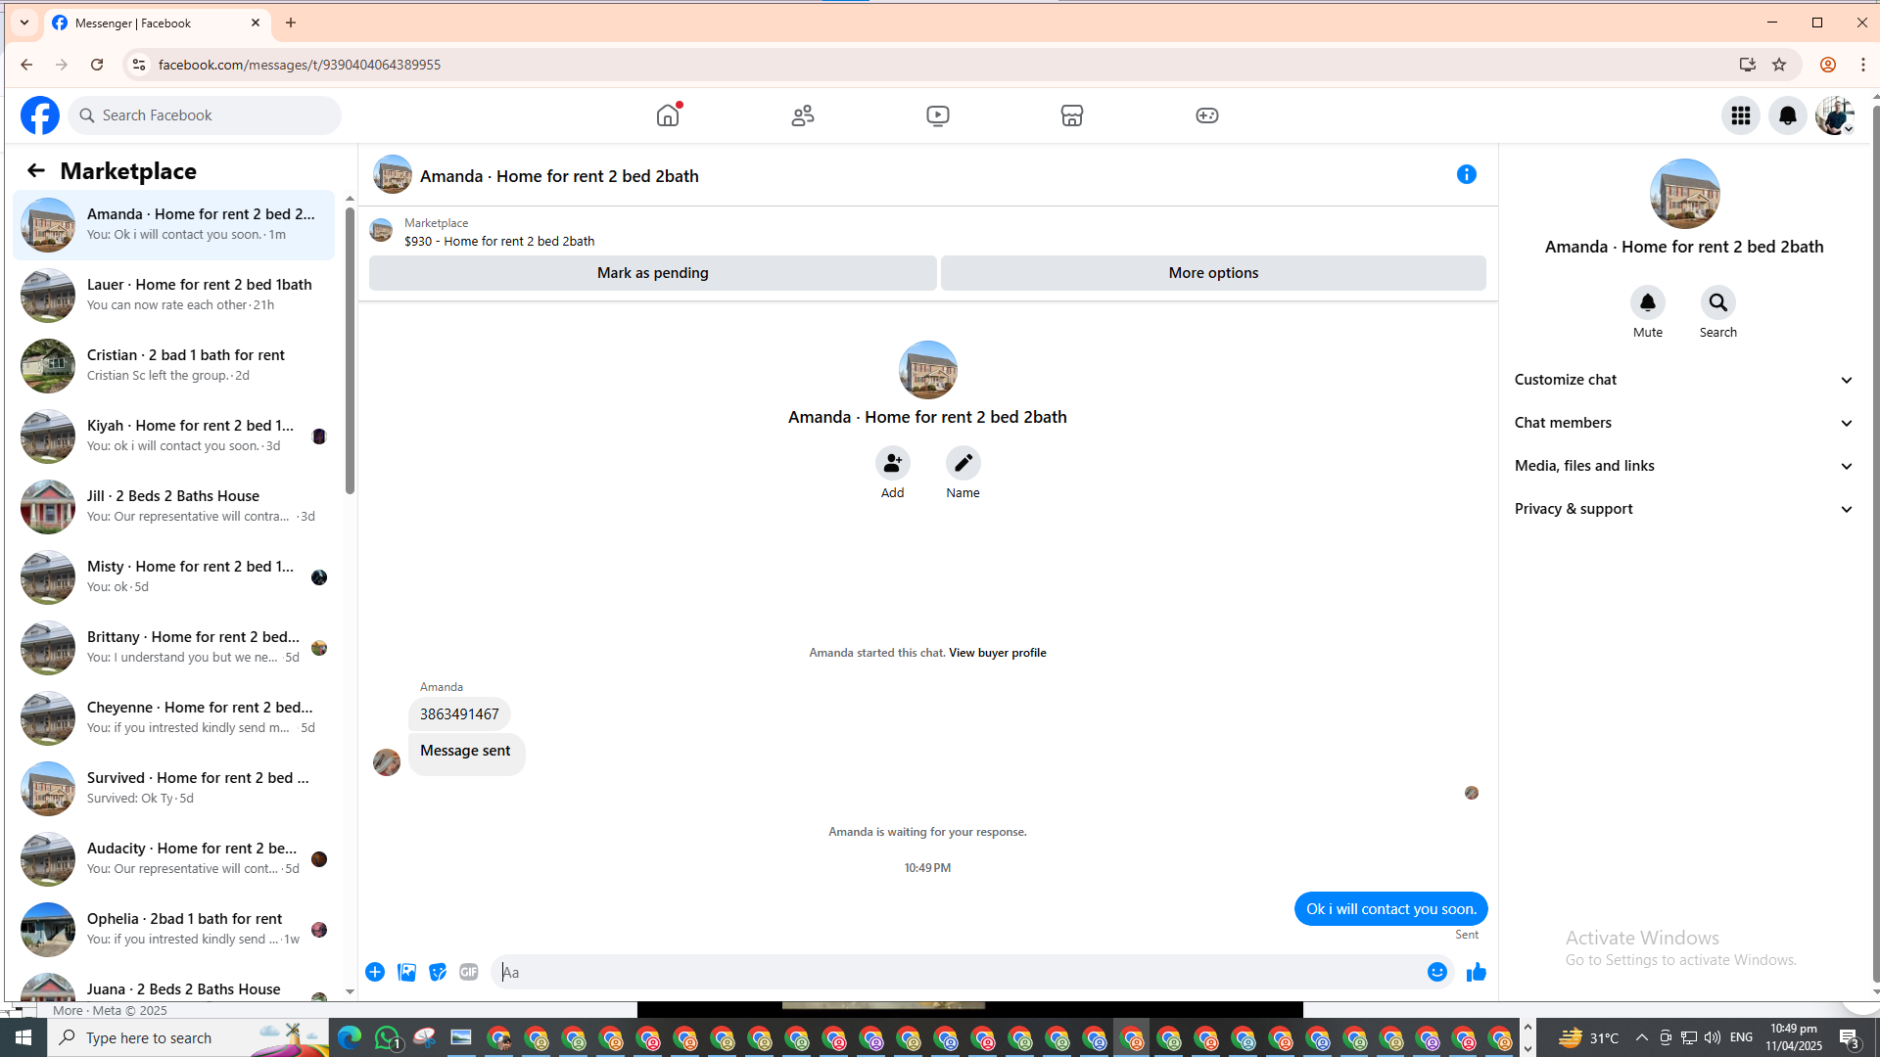Open the $930 Home for rent listing link

coord(499,241)
